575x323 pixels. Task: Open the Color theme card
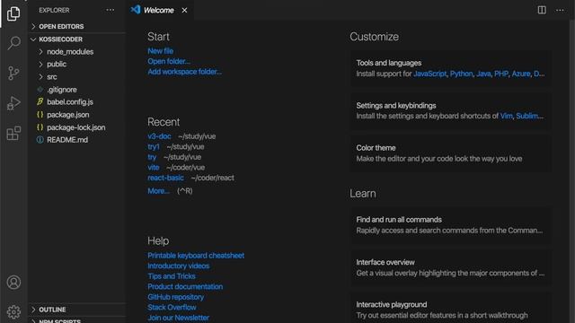tap(451, 153)
